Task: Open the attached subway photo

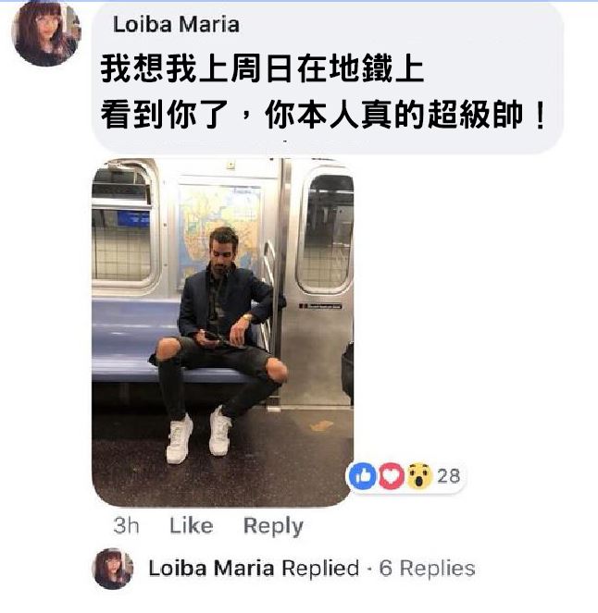Action: pos(223,332)
